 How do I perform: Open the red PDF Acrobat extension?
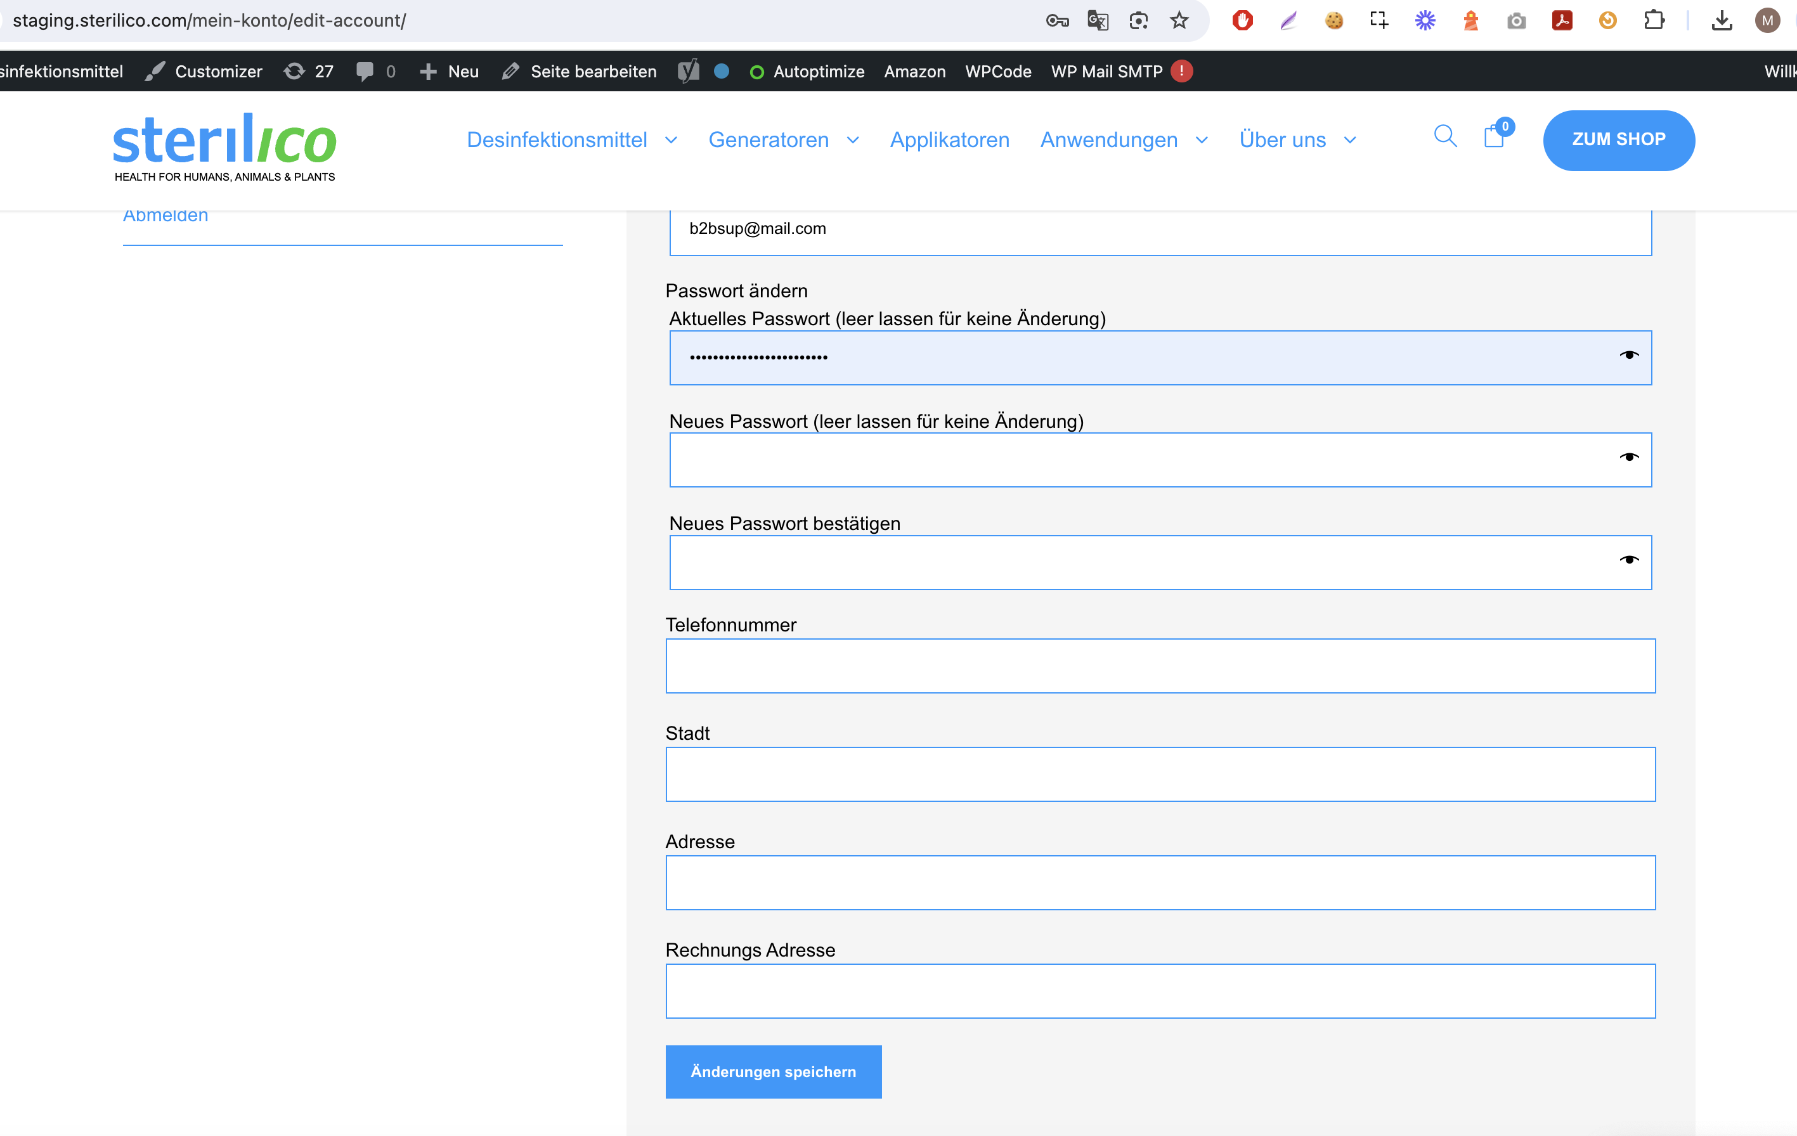point(1562,21)
